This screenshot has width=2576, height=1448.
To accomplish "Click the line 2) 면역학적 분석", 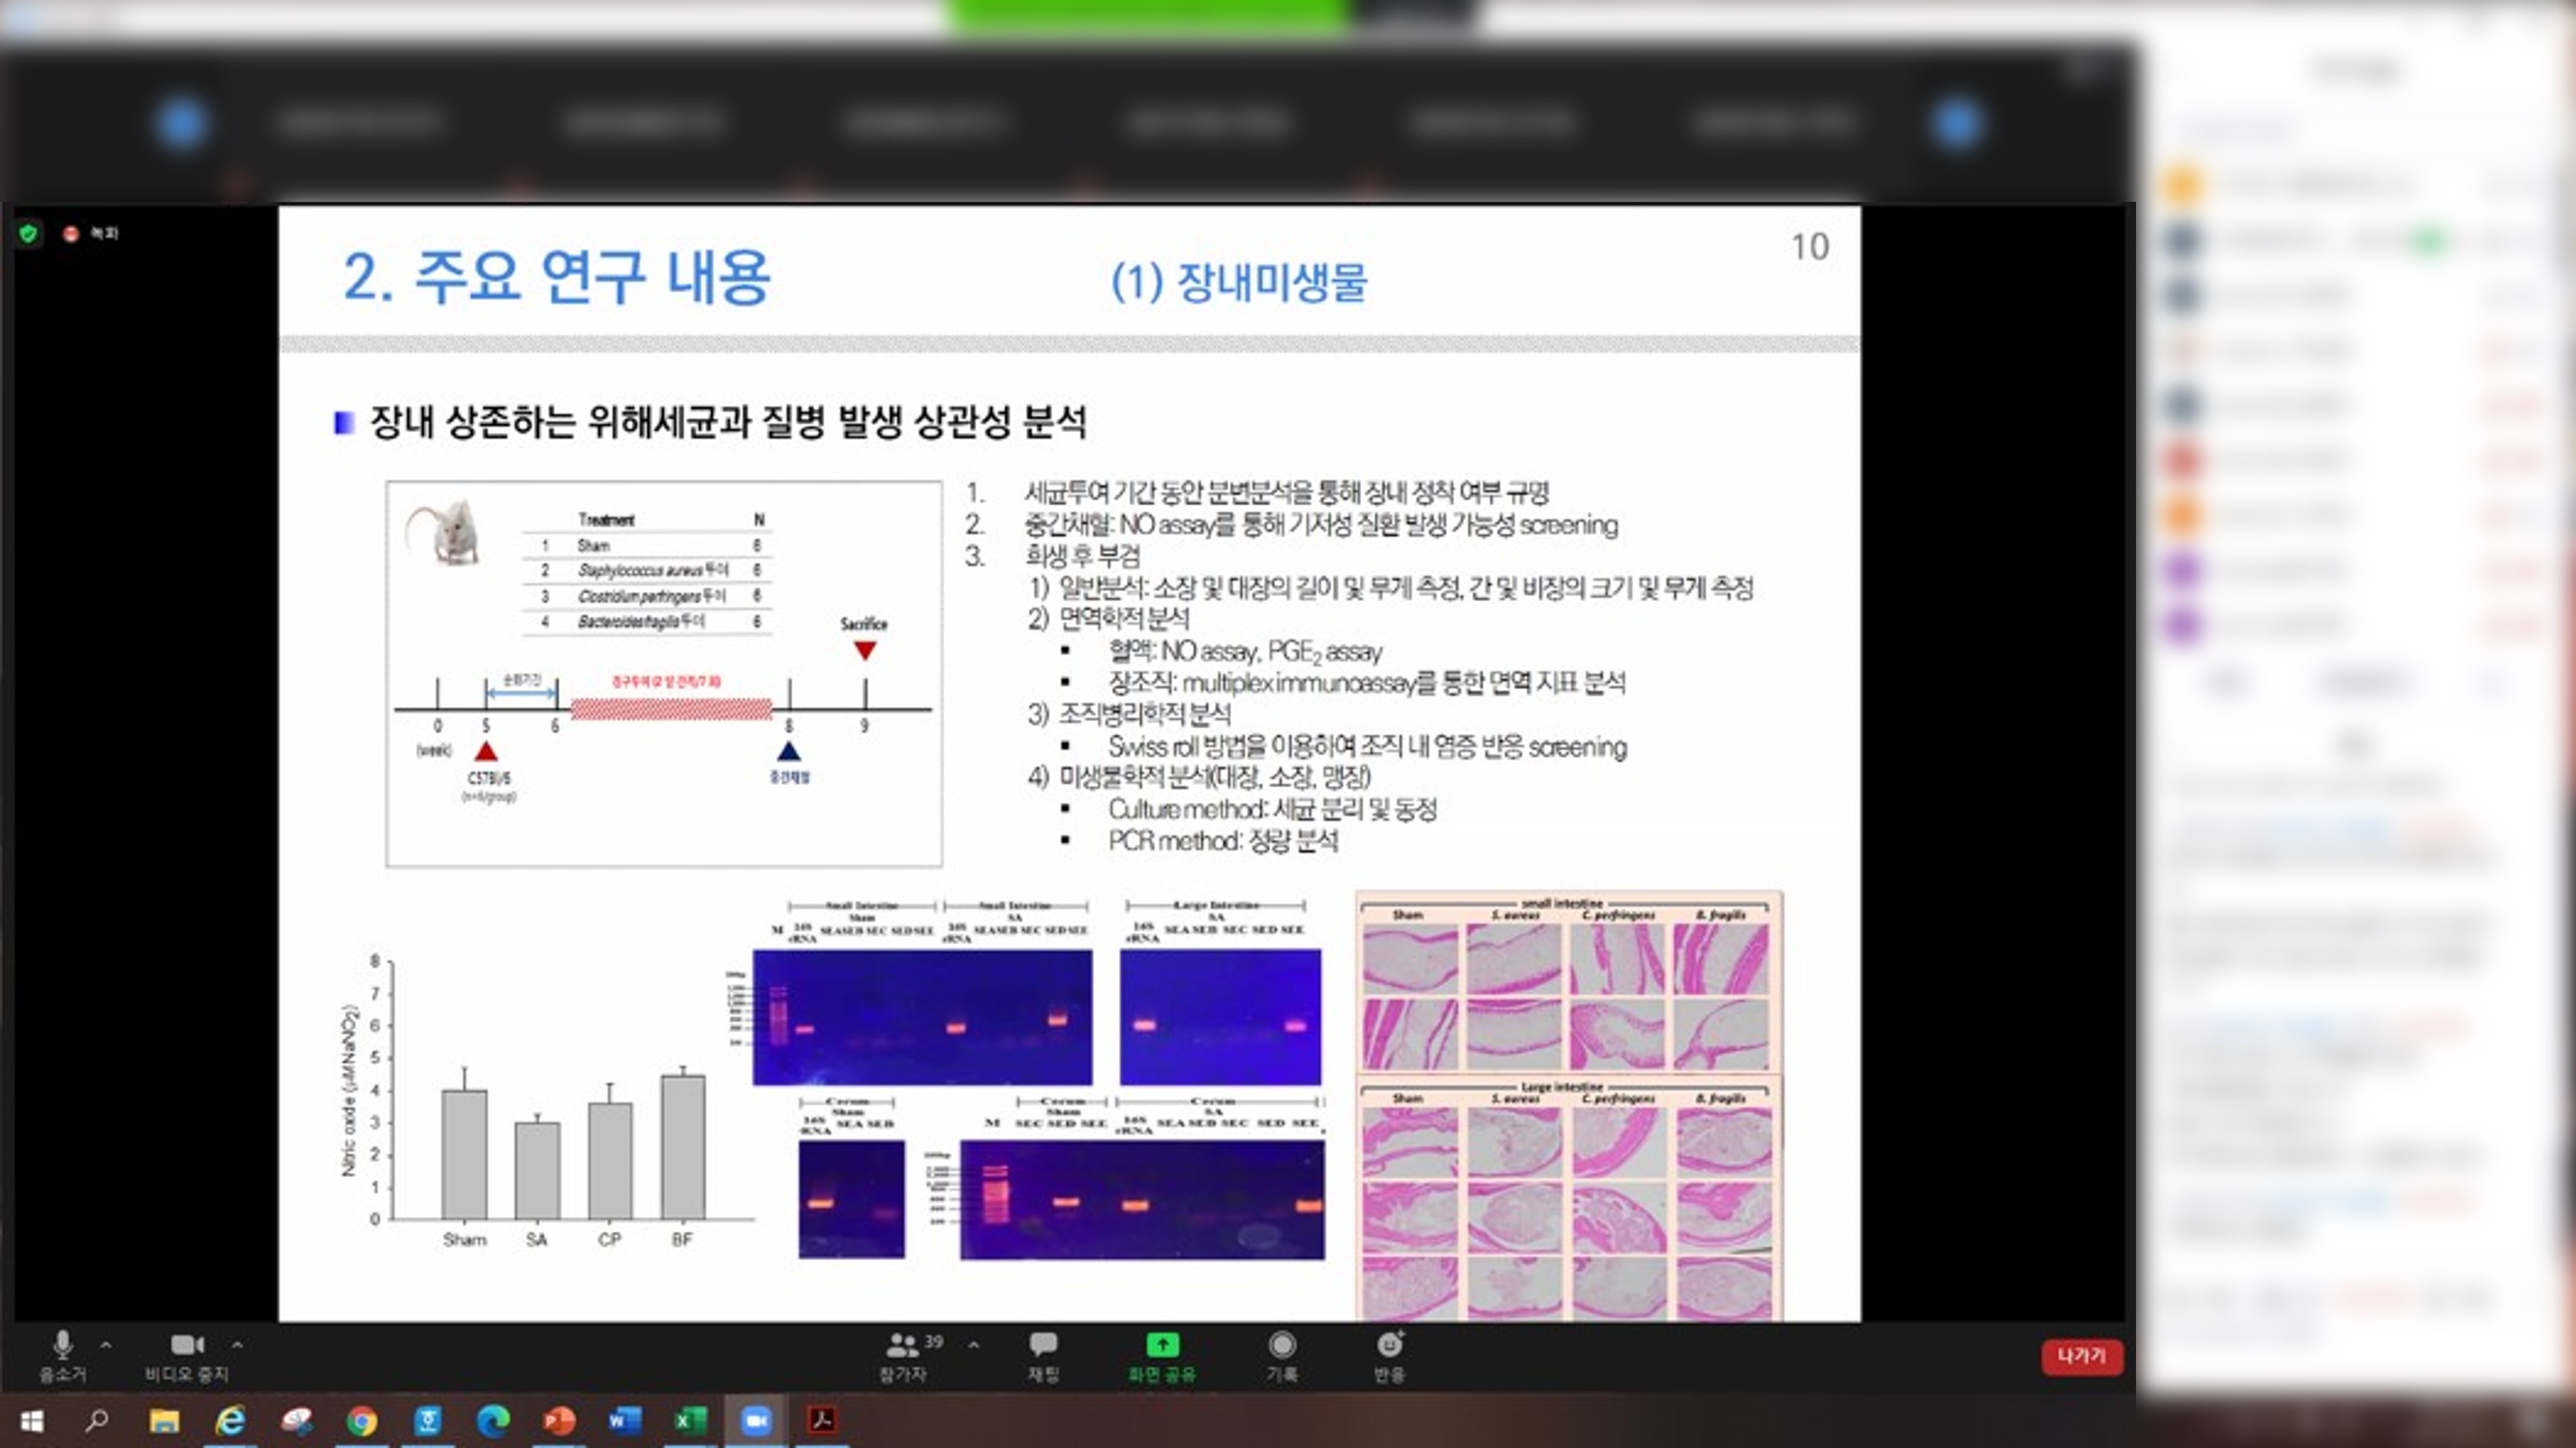I will coord(1109,619).
